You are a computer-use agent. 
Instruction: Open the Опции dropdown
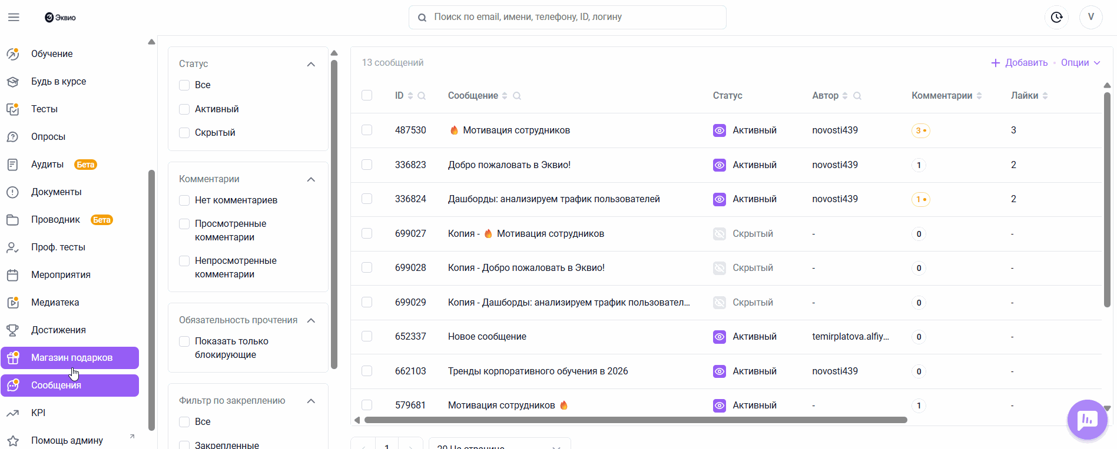[x=1080, y=63]
